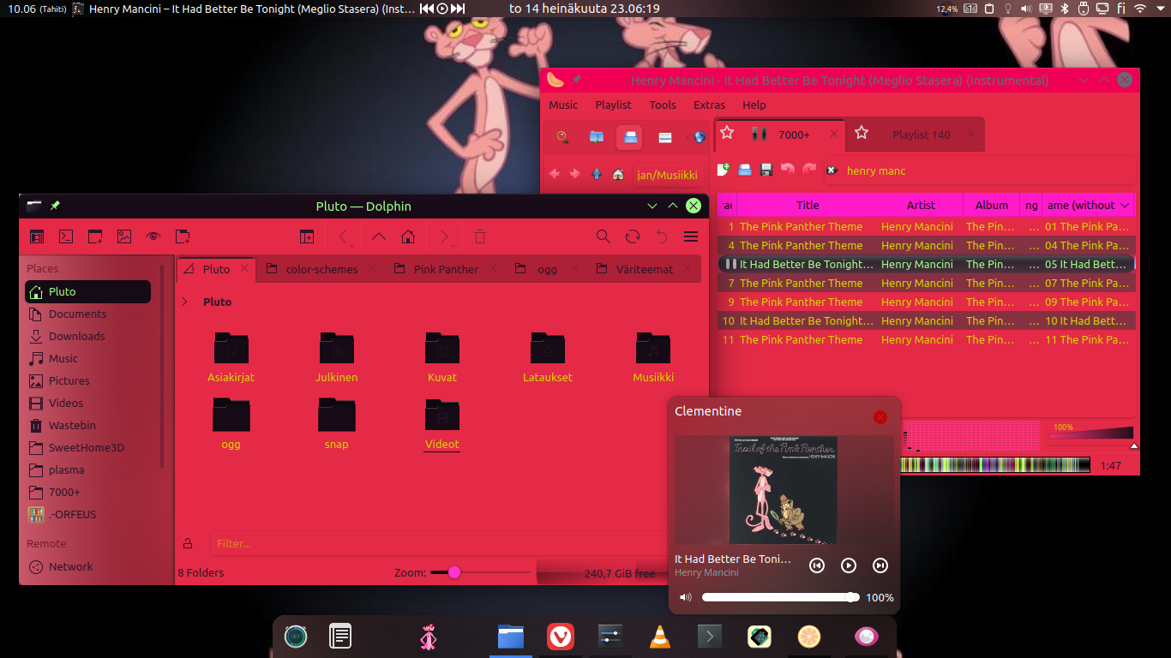Image resolution: width=1171 pixels, height=658 pixels.
Task: Click Clementine moodbar track position
Action: pyautogui.click(x=995, y=465)
